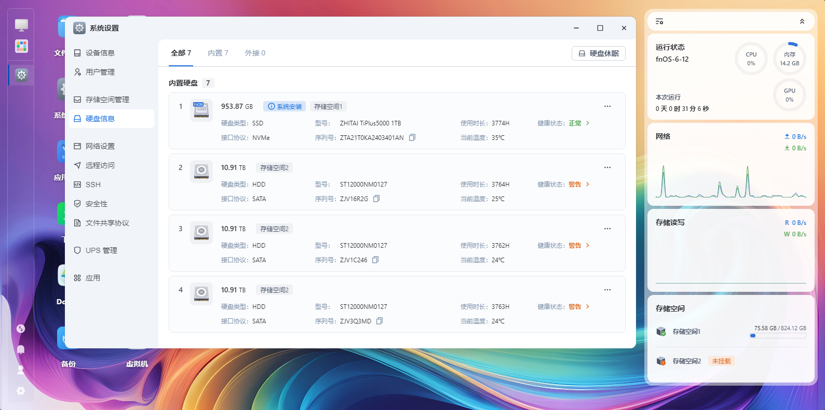Open the colorful app launcher dock icon
Screen dimensions: 825x410
[x=21, y=46]
